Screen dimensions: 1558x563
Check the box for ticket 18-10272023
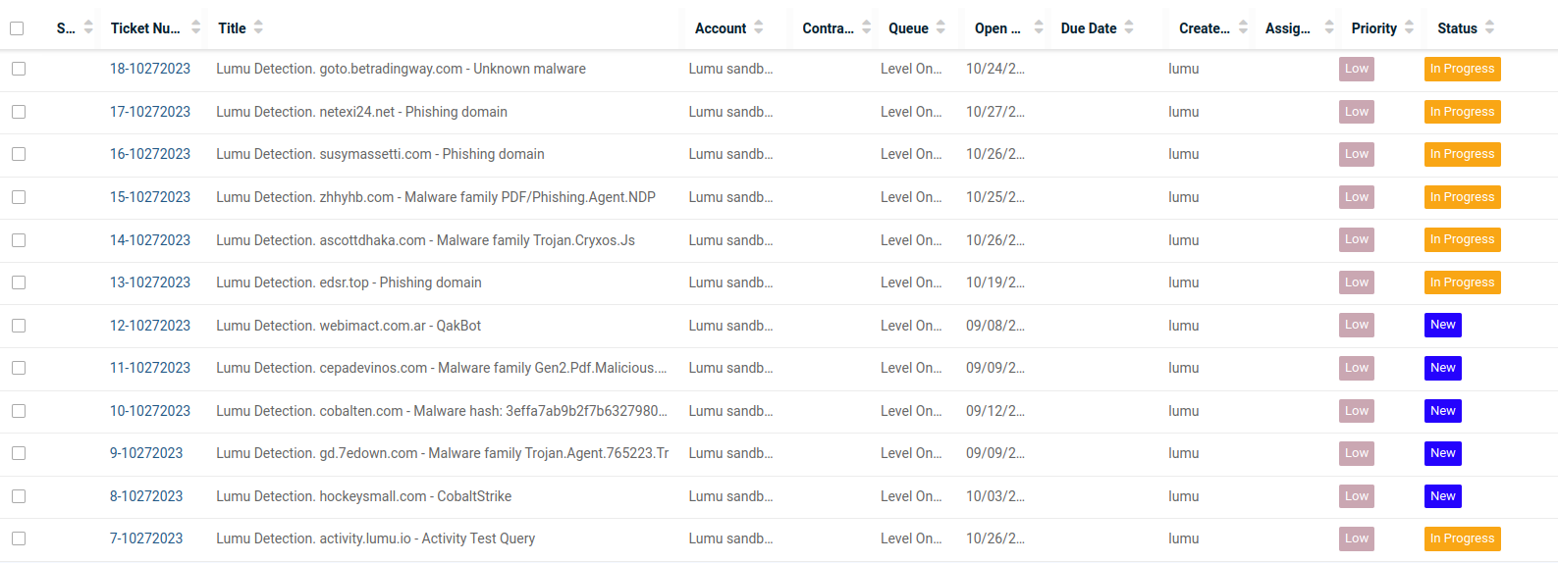coord(19,69)
